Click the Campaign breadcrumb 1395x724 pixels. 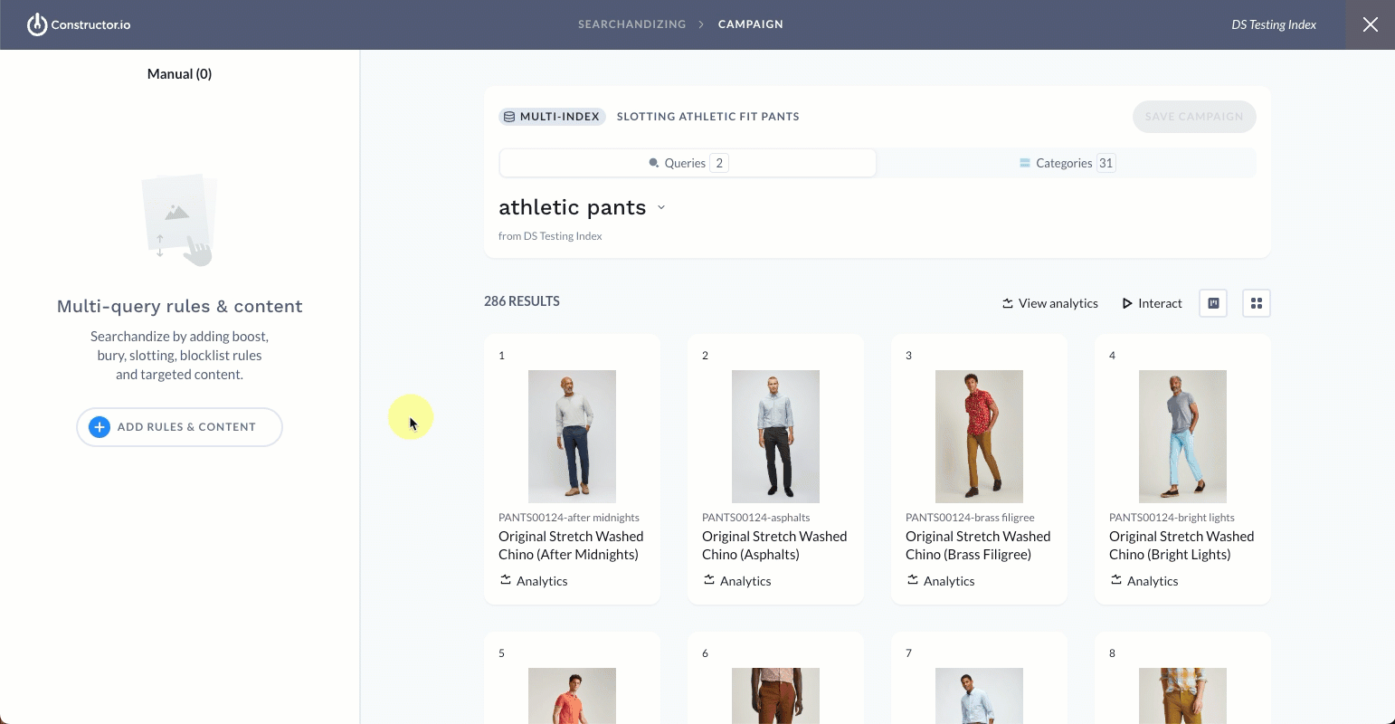pos(751,24)
